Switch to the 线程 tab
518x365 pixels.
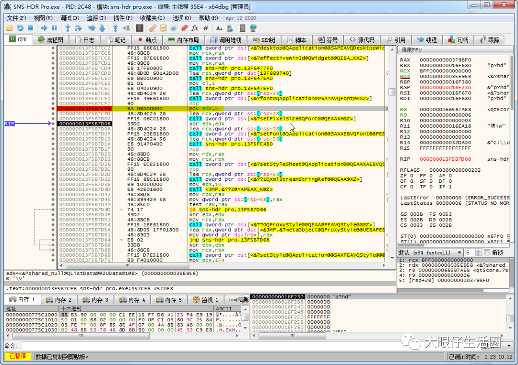click(x=427, y=40)
